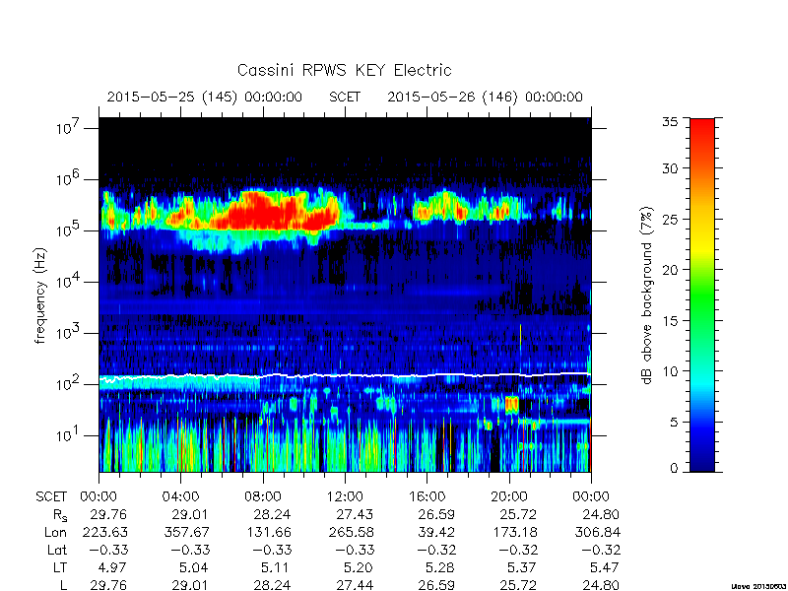This screenshot has height=591, width=788.
Task: Click the frequency tick label ten to the fifth
Action: [66, 230]
